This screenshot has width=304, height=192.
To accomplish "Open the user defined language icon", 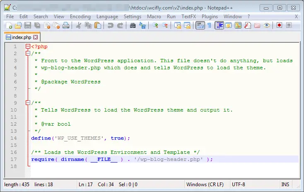I will click(x=229, y=25).
